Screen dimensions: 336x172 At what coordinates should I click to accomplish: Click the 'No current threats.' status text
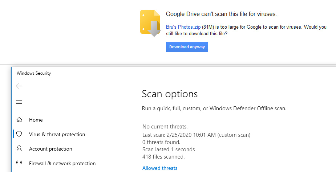coord(165,127)
